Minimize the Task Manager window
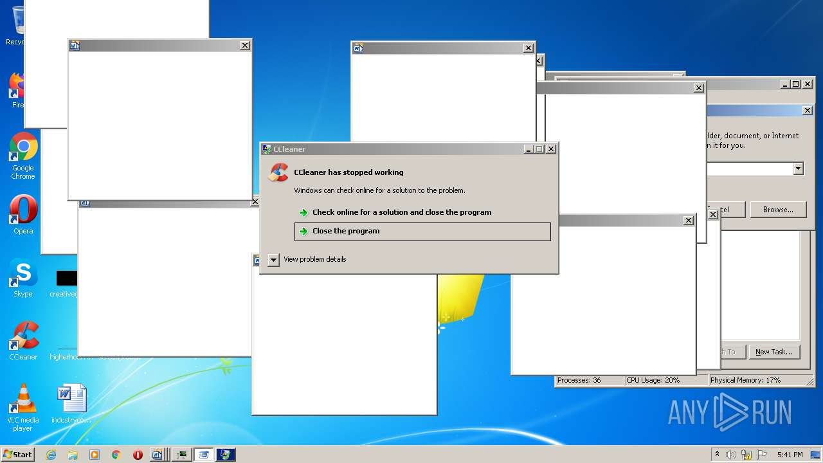Screen dimensions: 823x463 coord(785,84)
